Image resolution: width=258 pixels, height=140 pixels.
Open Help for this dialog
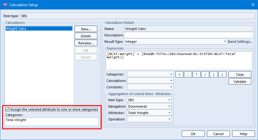tap(244, 134)
